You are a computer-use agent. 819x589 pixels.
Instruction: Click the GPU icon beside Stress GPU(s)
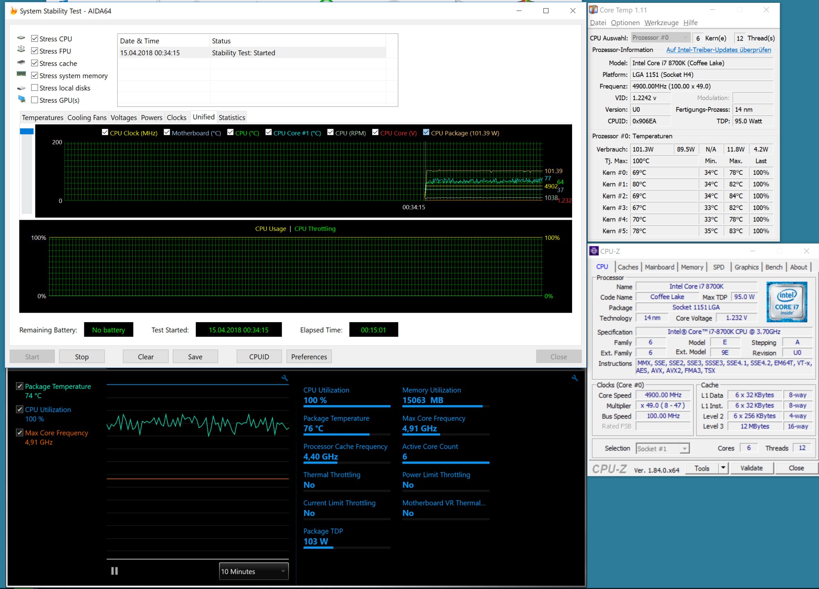pos(22,99)
